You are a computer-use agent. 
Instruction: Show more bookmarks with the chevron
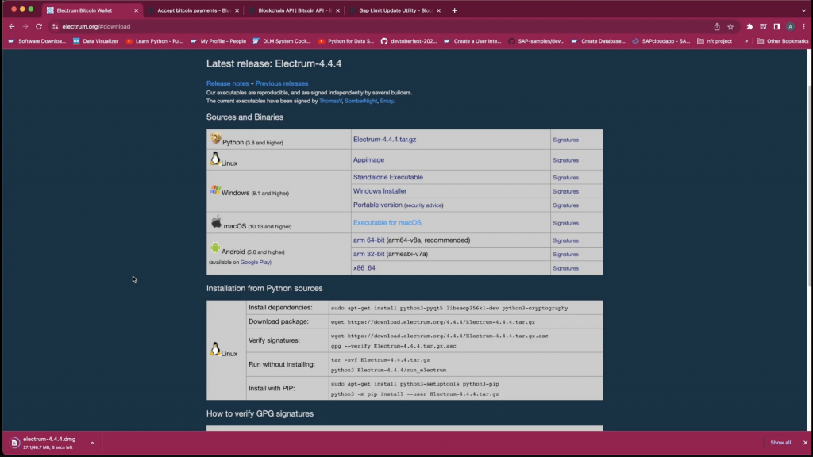click(x=746, y=41)
